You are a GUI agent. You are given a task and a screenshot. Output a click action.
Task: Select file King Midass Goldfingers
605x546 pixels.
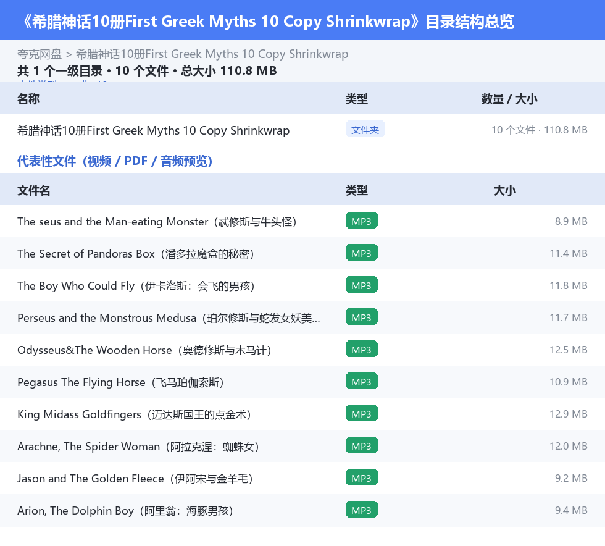pos(134,414)
